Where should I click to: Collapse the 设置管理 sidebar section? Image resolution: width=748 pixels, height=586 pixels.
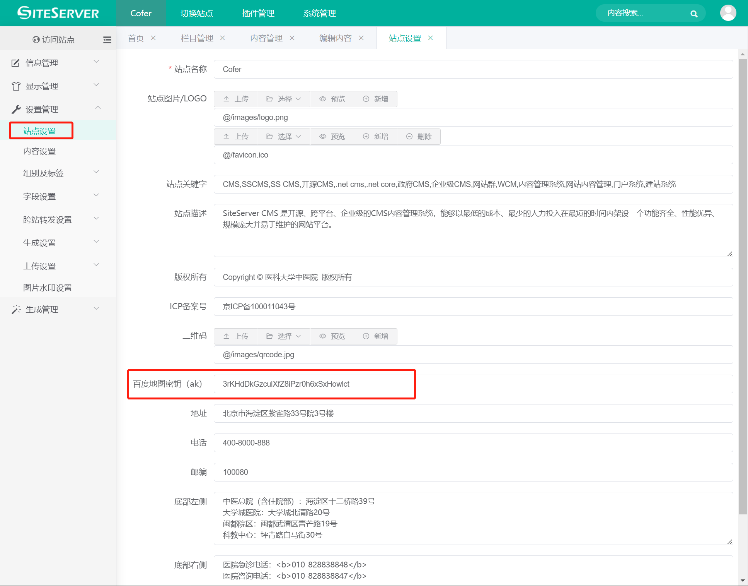click(58, 109)
